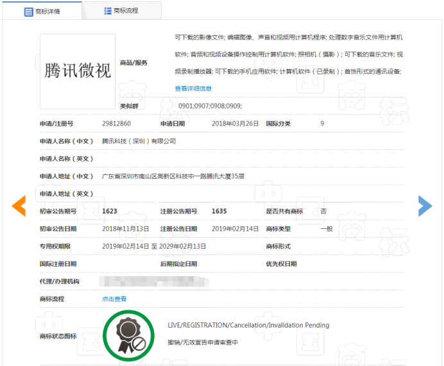Select status text 撤销/无效宣告申请审查中
This screenshot has height=366, width=444.
click(x=203, y=342)
